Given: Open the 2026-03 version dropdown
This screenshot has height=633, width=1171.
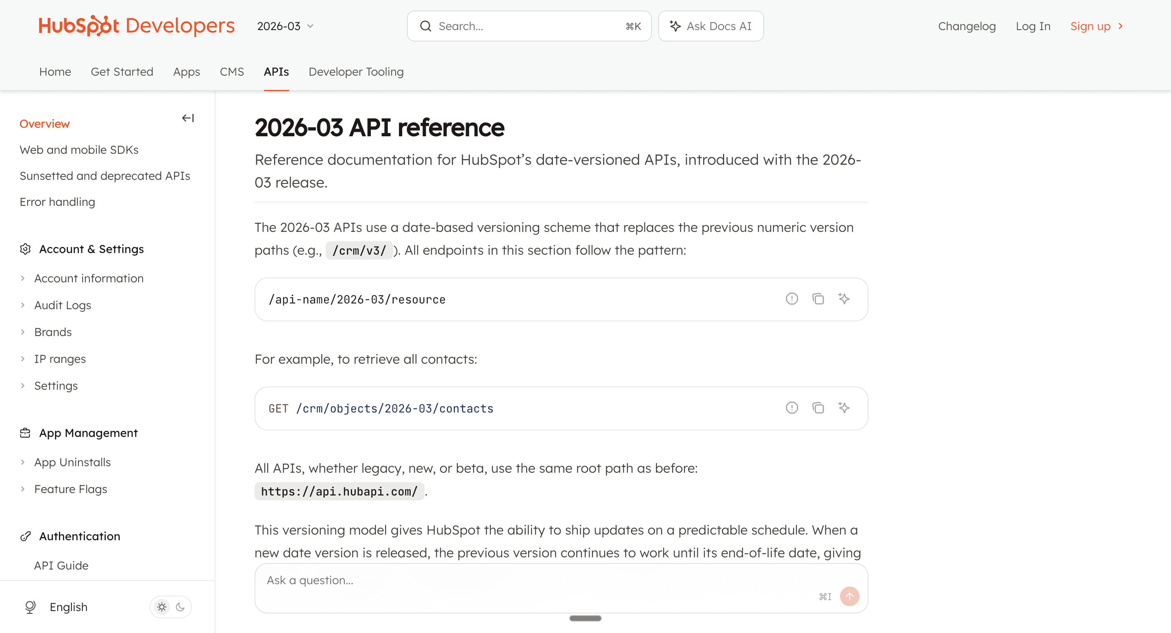Looking at the screenshot, I should (285, 26).
